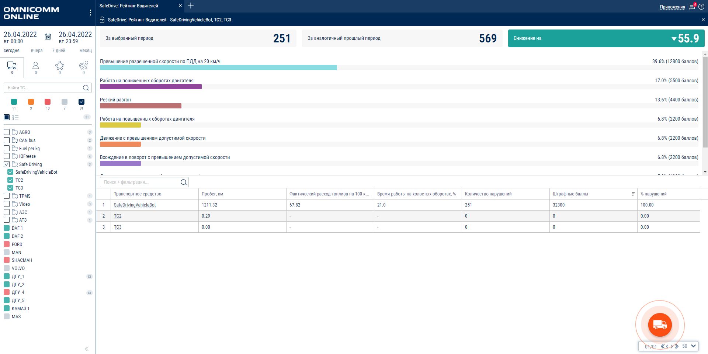Uncheck the TC2 vehicle checkbox
708x354 pixels.
pos(10,180)
